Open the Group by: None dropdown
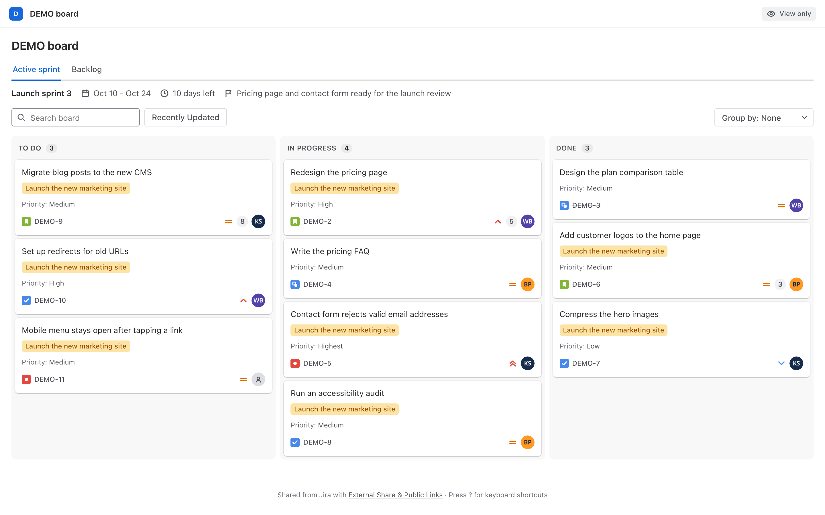The width and height of the screenshot is (825, 515). (764, 118)
